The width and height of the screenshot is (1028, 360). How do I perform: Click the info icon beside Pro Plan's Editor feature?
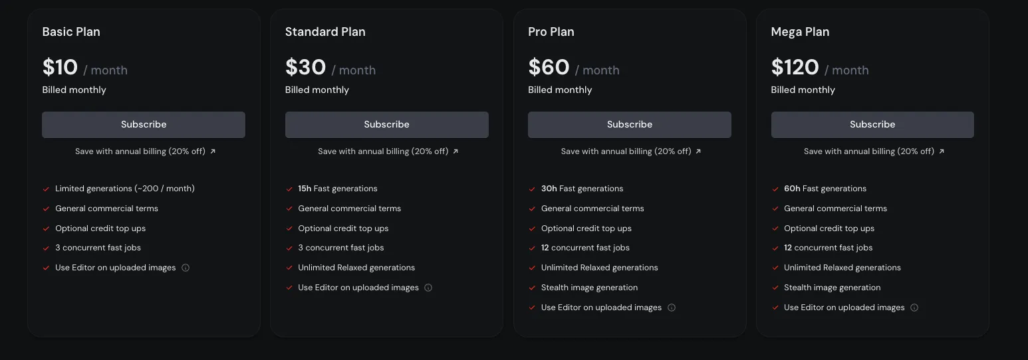(672, 308)
